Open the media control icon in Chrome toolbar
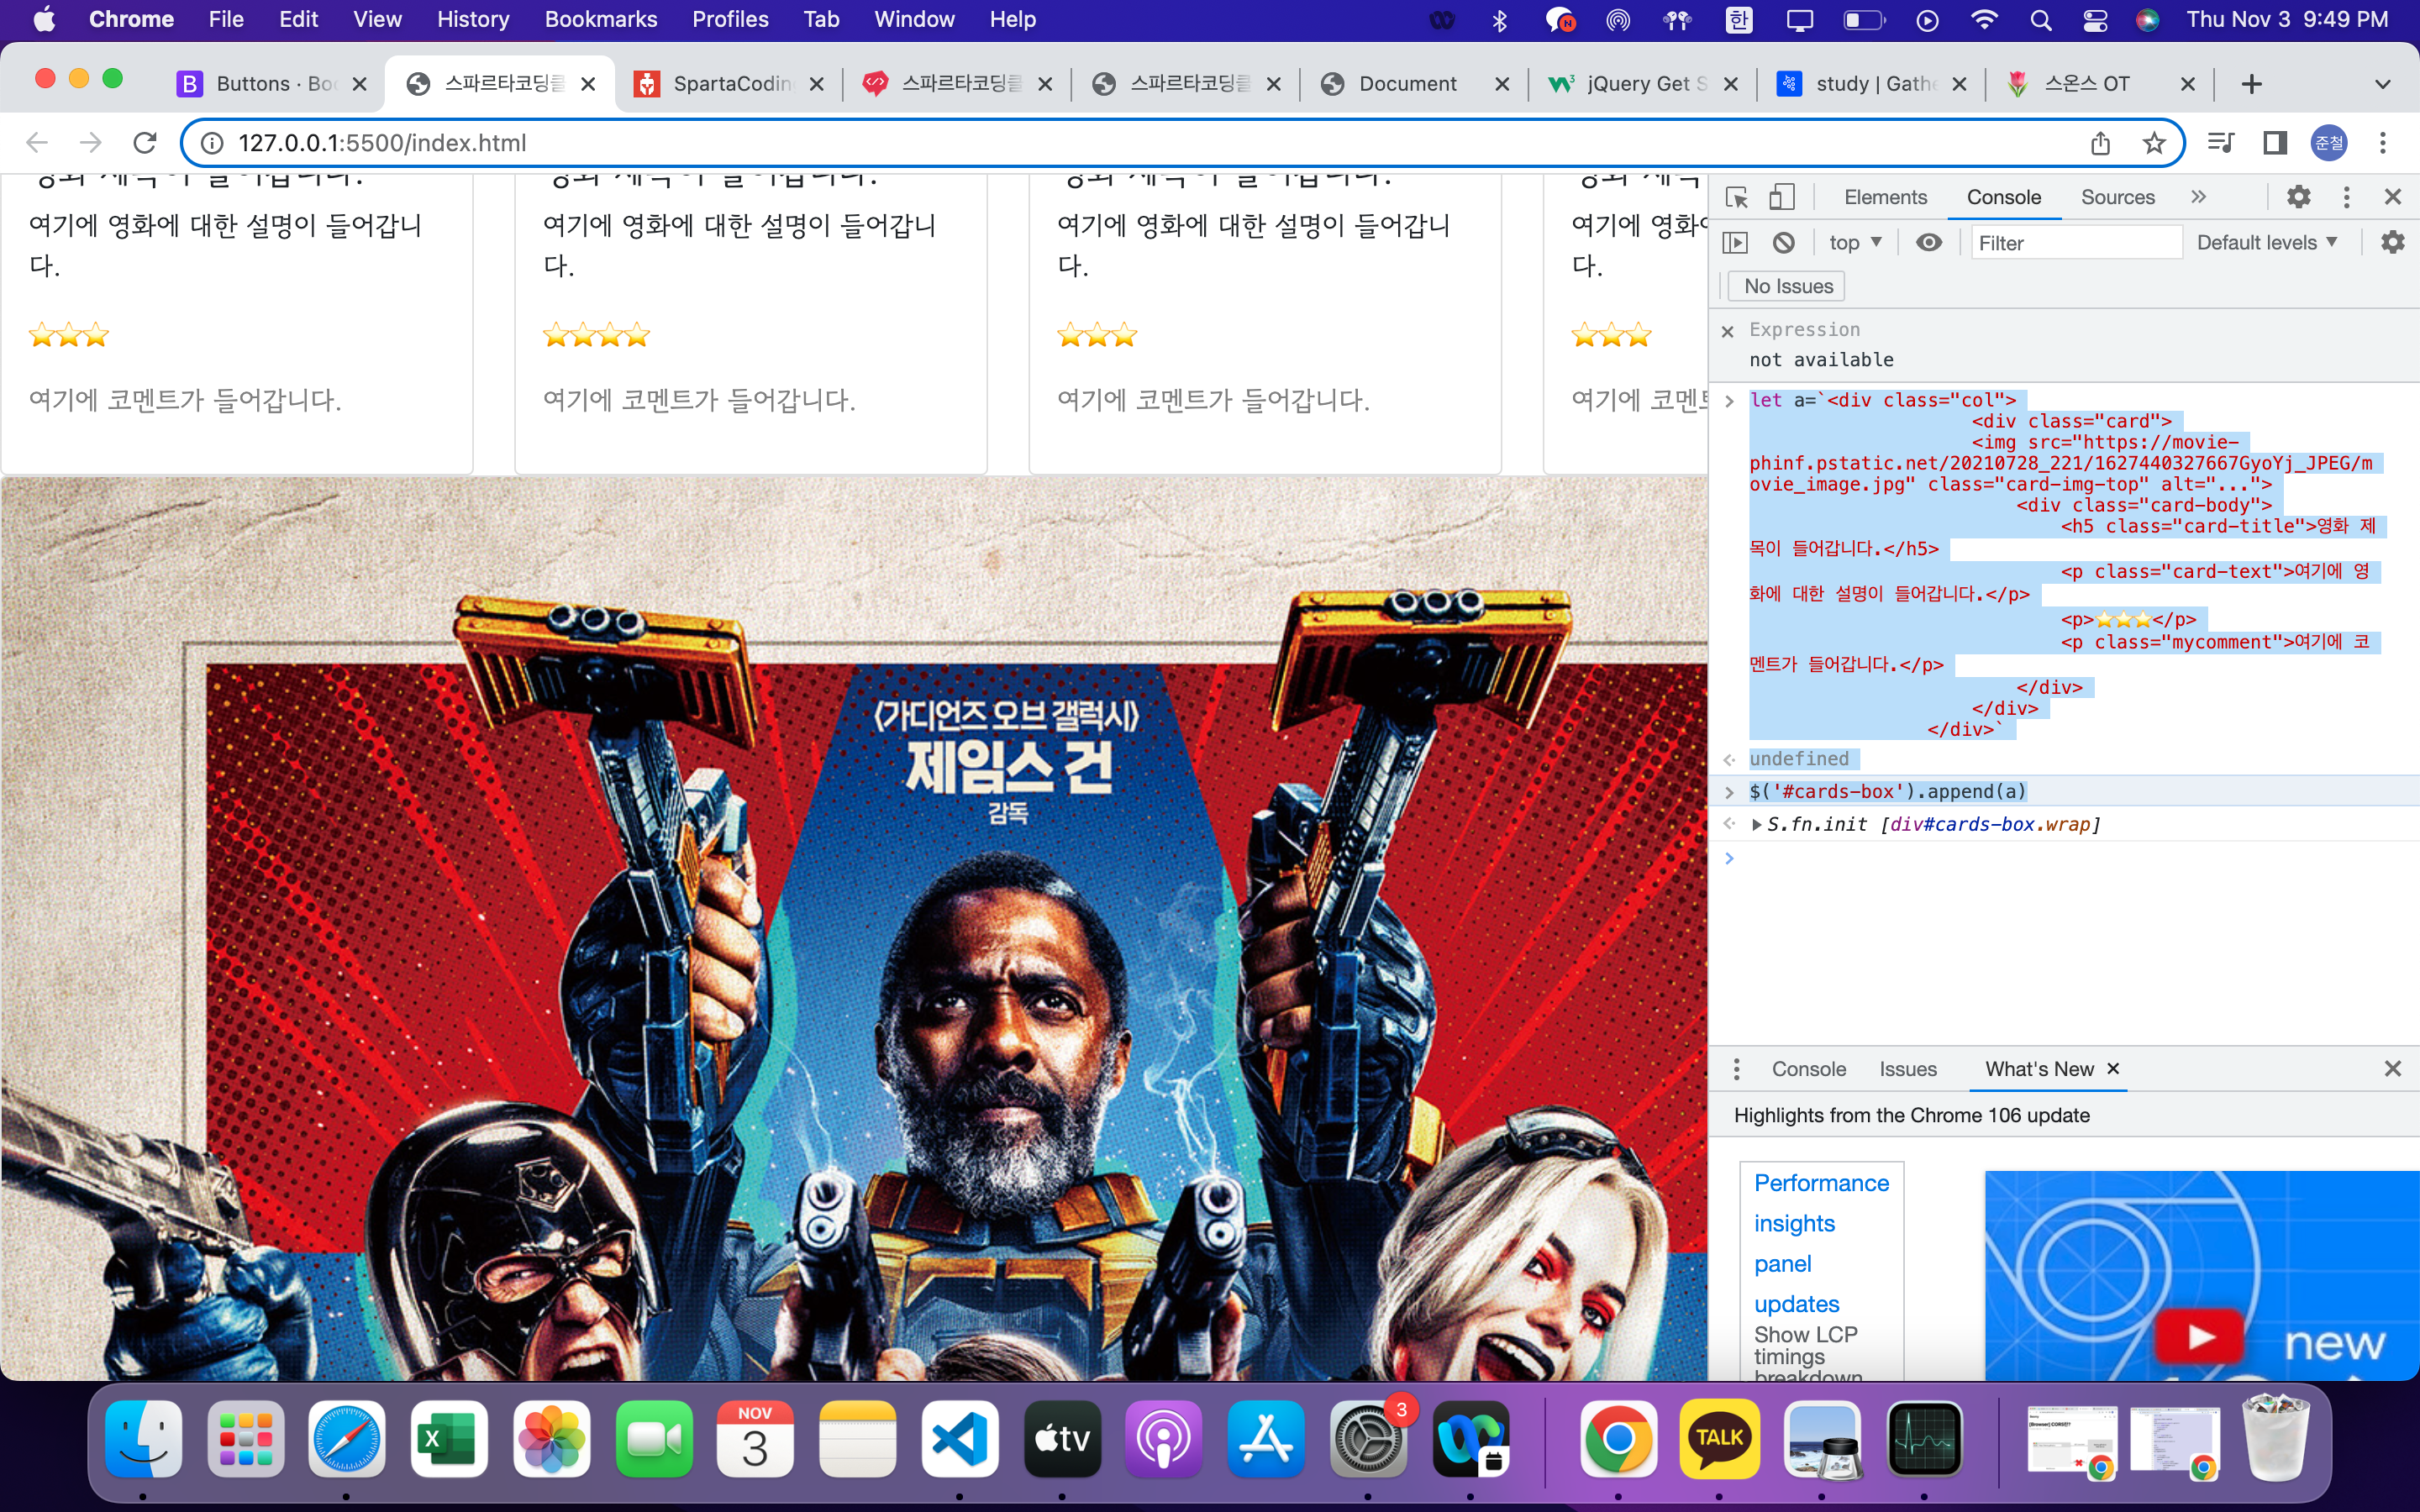The height and width of the screenshot is (1512, 2420). 2220,143
